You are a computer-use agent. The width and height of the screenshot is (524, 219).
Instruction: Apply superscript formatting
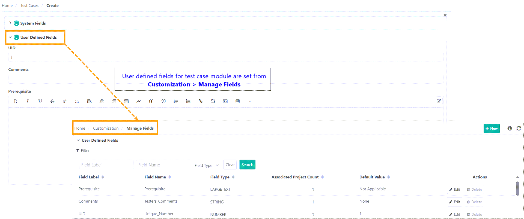pyautogui.click(x=65, y=101)
